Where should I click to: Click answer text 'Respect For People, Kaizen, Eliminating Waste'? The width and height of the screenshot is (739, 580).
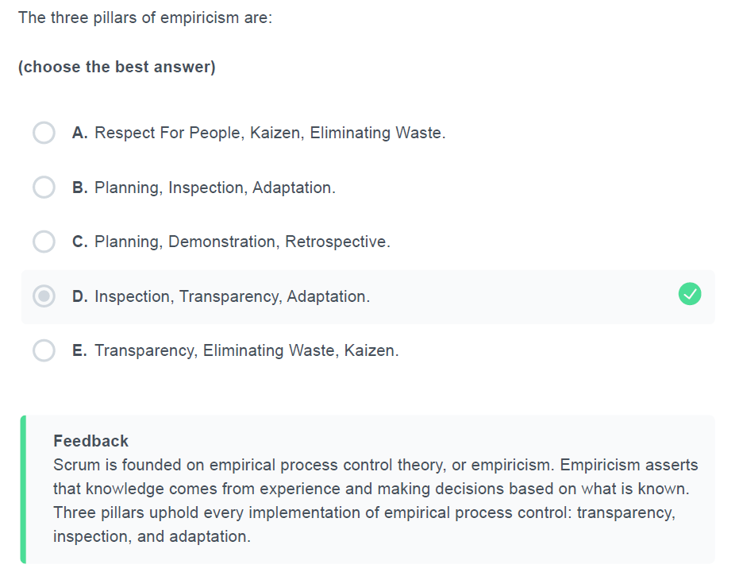tap(270, 133)
